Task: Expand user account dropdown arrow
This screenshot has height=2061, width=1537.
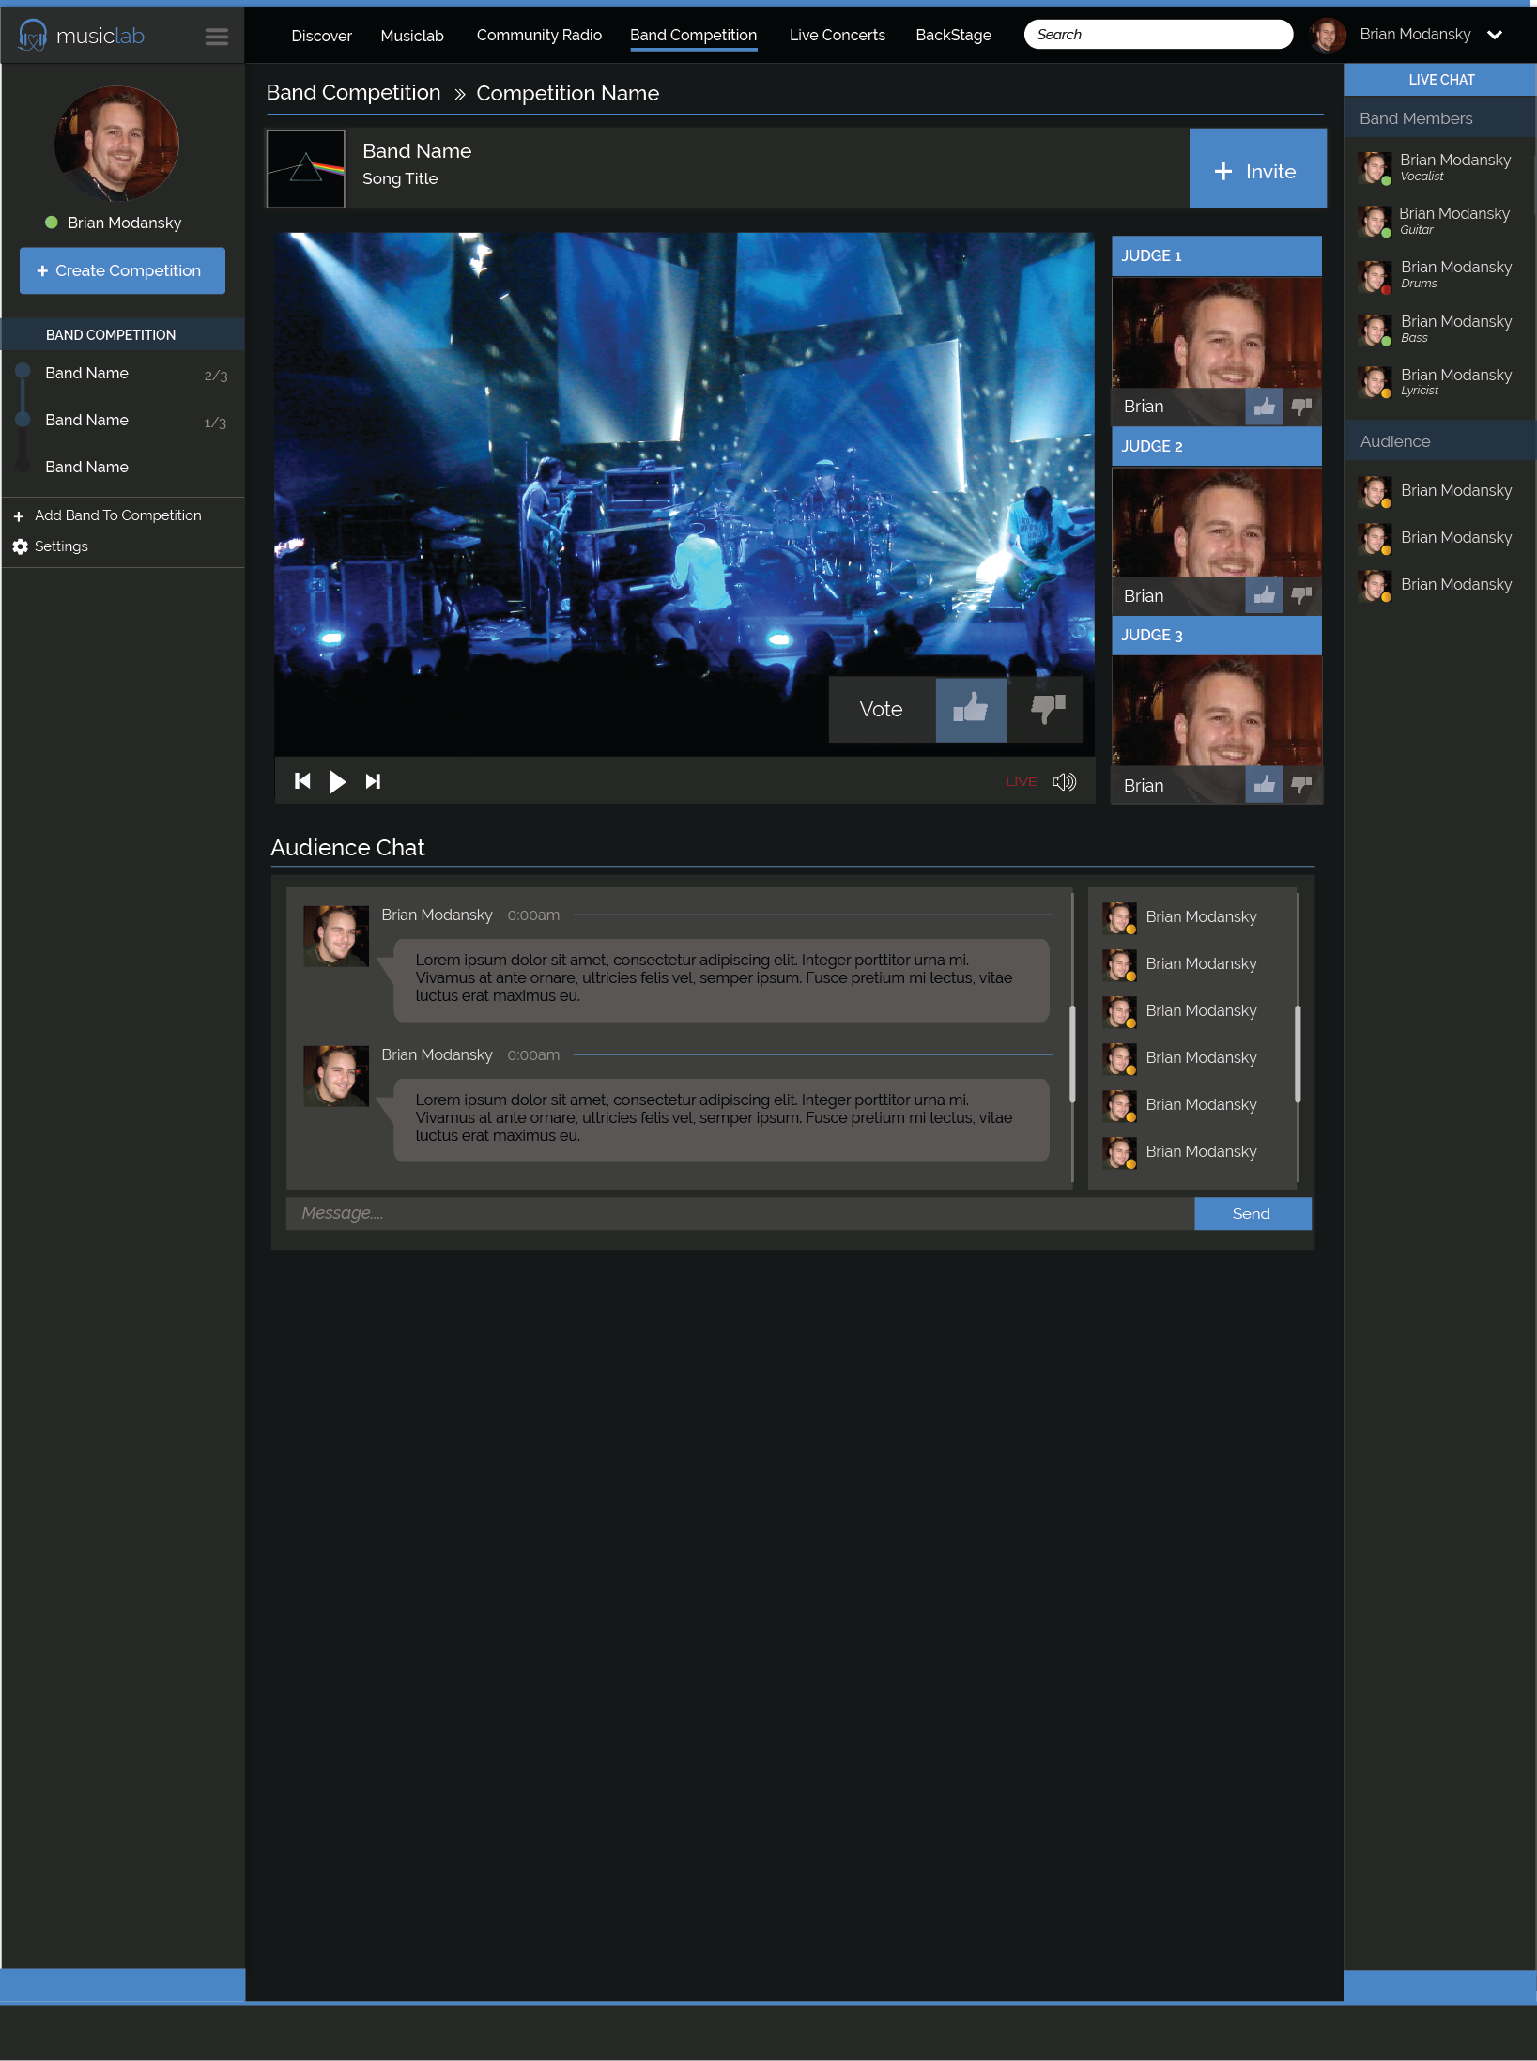Action: pyautogui.click(x=1495, y=35)
